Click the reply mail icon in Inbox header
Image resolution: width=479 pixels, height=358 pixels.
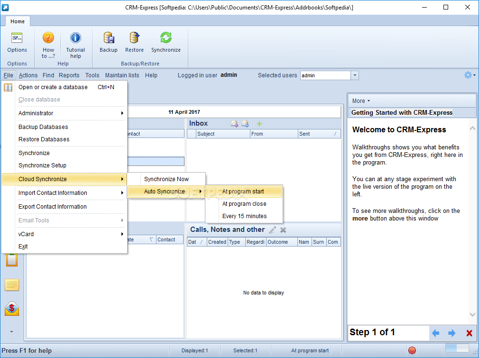(x=234, y=124)
